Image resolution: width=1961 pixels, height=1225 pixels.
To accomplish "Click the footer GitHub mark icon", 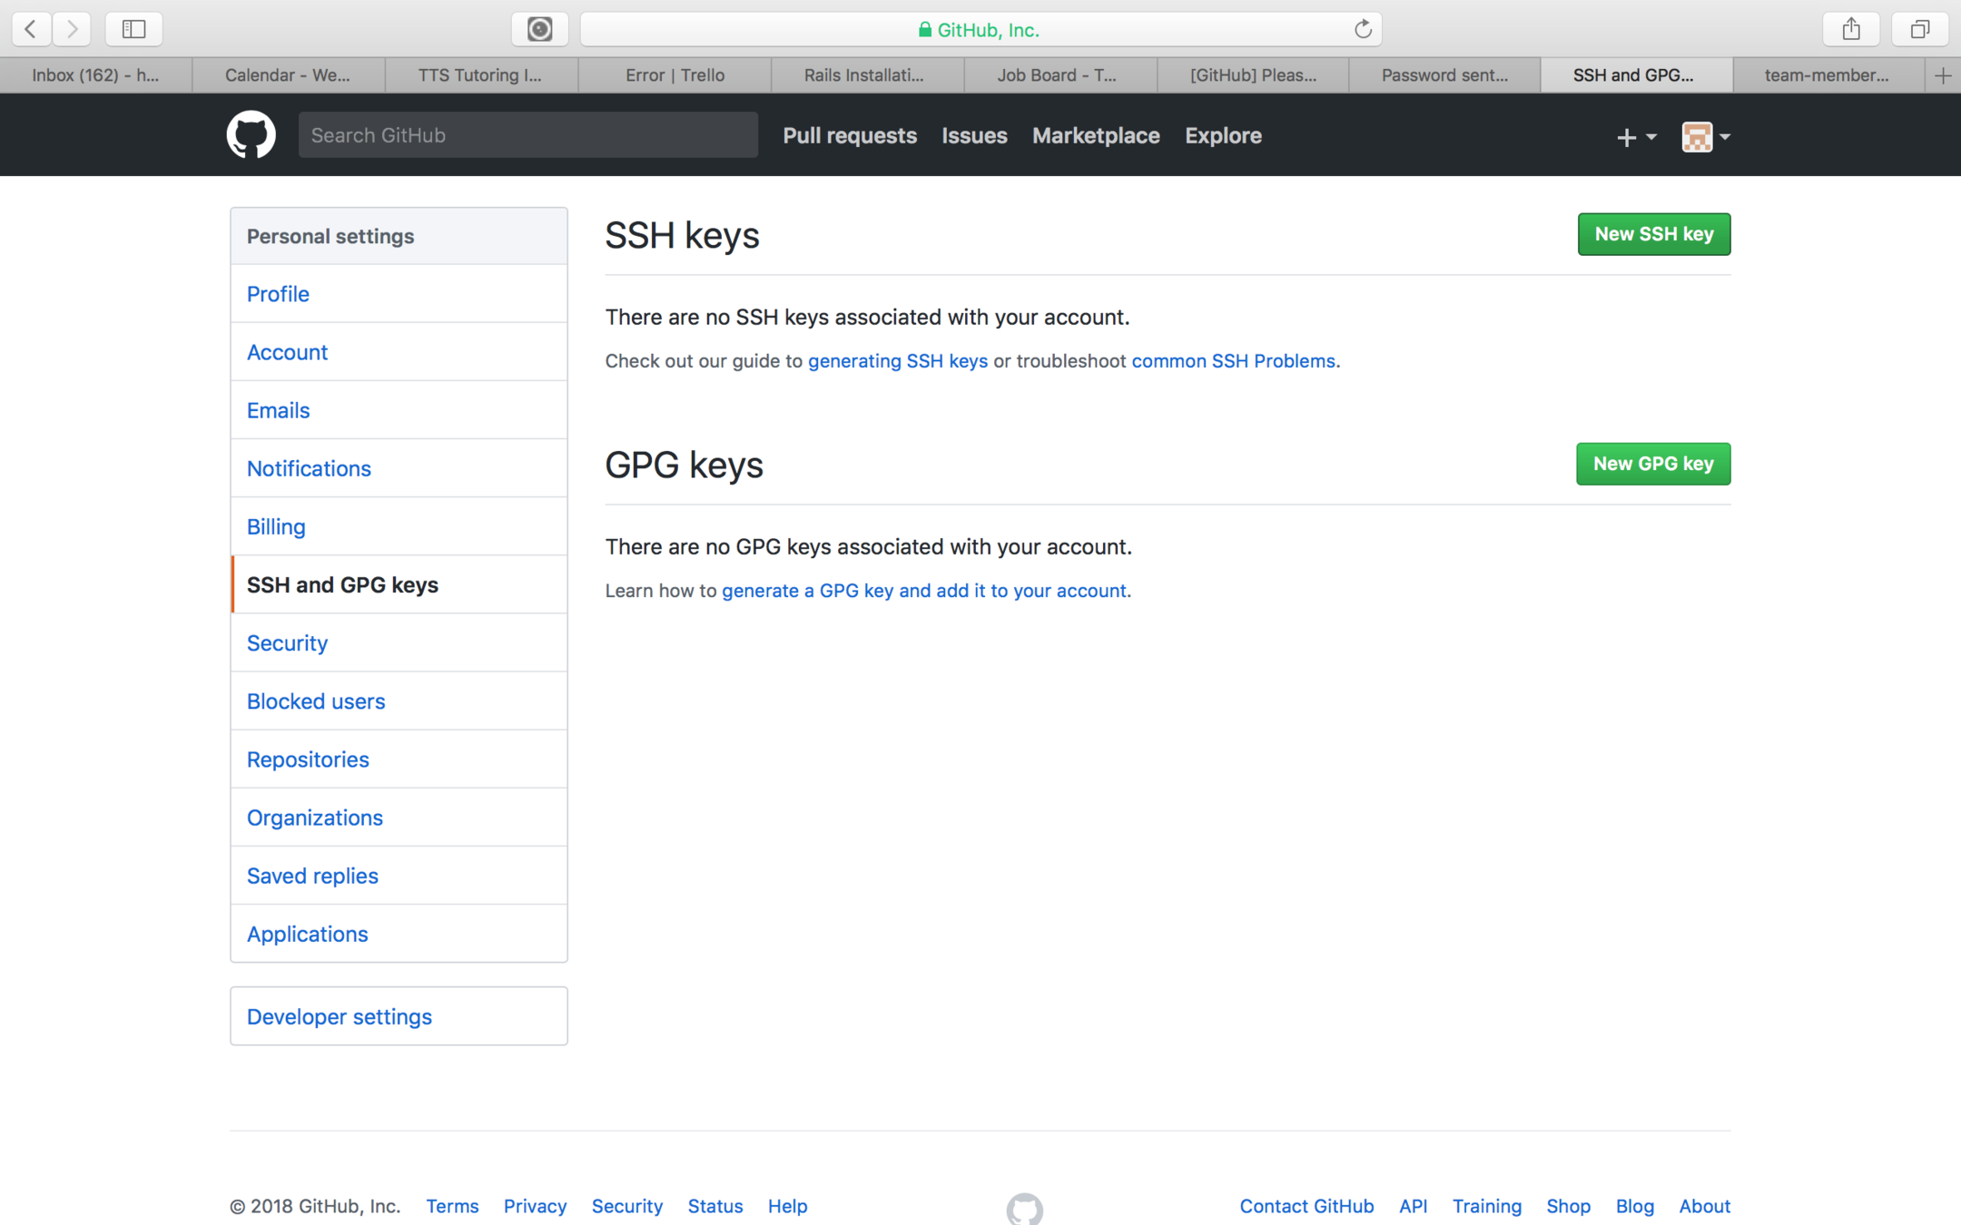I will click(1024, 1209).
